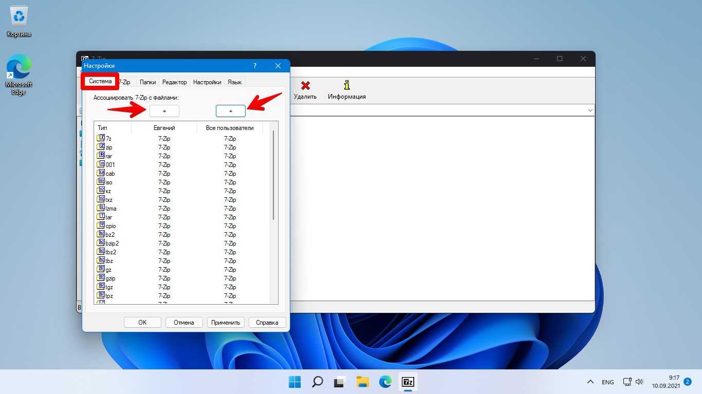Click plus button above Все пользователи column
The image size is (702, 394).
point(230,111)
